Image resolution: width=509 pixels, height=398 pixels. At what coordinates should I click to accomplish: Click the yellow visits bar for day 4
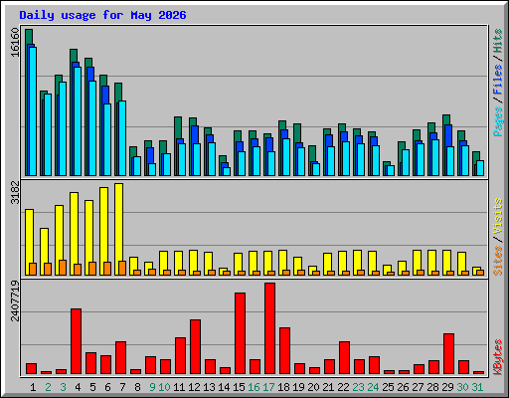[75, 234]
